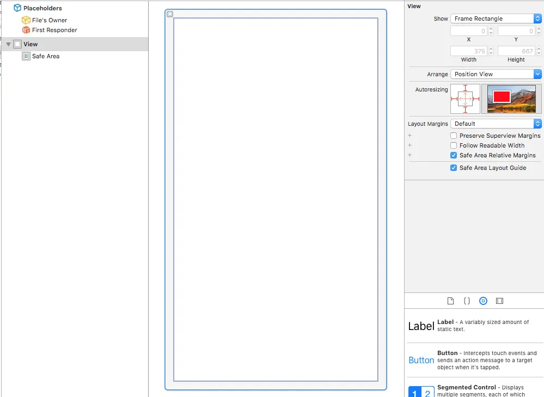This screenshot has height=397, width=544.
Task: Click the Autoresizing label
Action: click(x=432, y=89)
